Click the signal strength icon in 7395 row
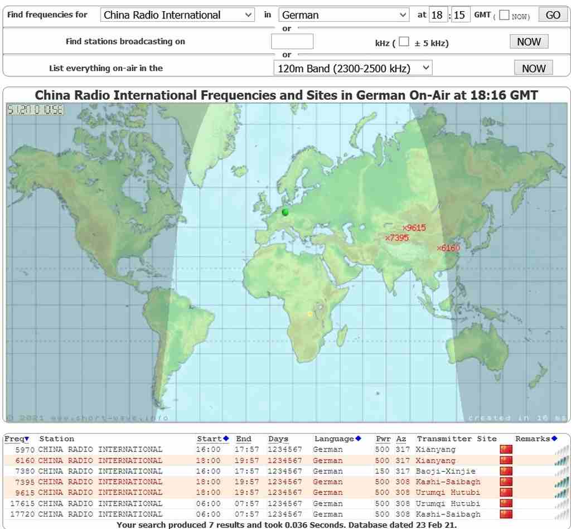This screenshot has height=529, width=571. (562, 483)
